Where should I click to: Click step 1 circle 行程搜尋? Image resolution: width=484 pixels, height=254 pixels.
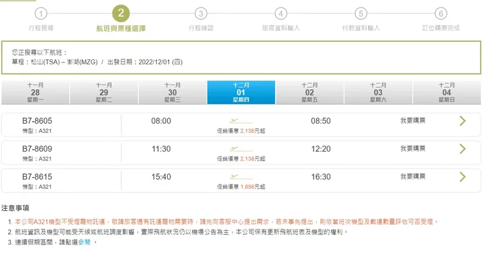(41, 14)
